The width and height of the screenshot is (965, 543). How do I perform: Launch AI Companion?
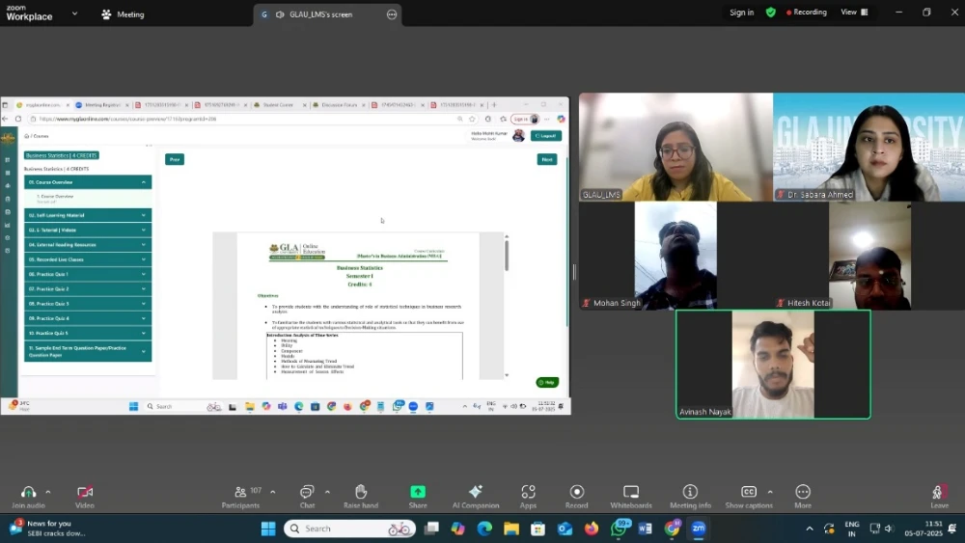475,492
